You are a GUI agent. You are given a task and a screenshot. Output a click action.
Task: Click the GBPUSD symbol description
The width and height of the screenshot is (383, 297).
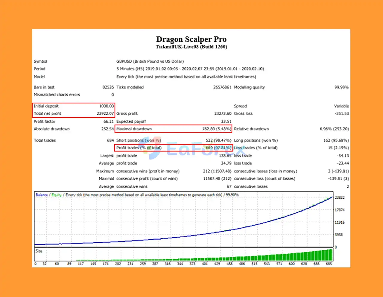pos(150,61)
